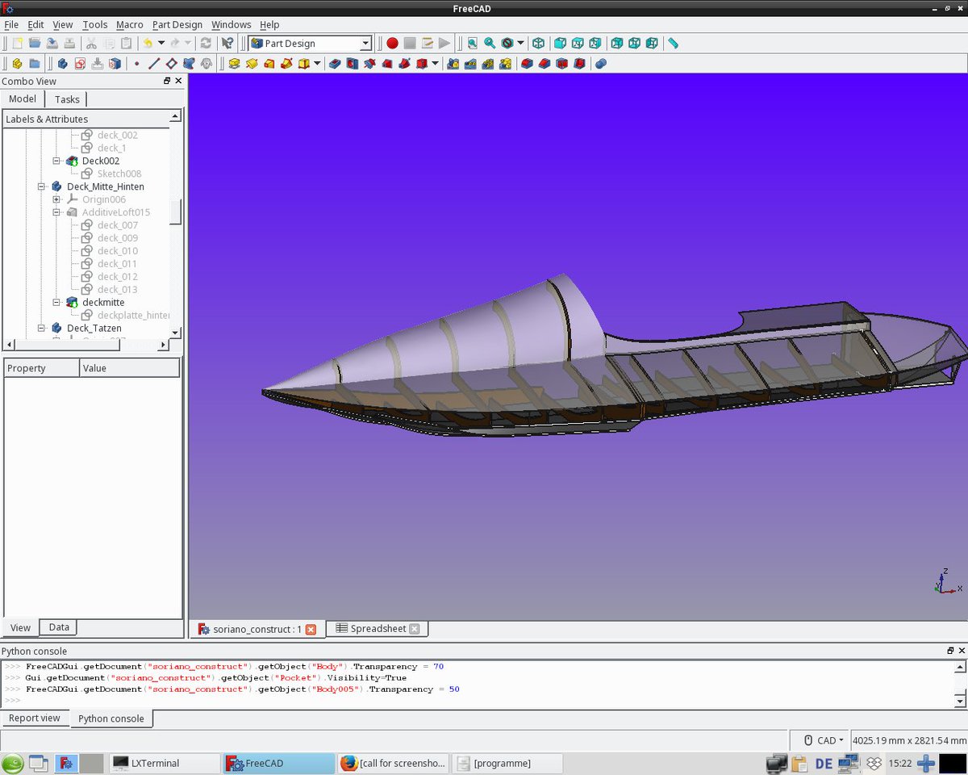Screen dimensions: 968x775
Task: Fit selection with the magnifier icon
Action: coord(490,43)
